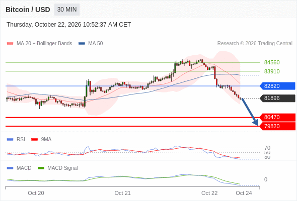The height and width of the screenshot is (201, 297).
Task: Click the Oct 22 date axis label
Action: click(209, 193)
